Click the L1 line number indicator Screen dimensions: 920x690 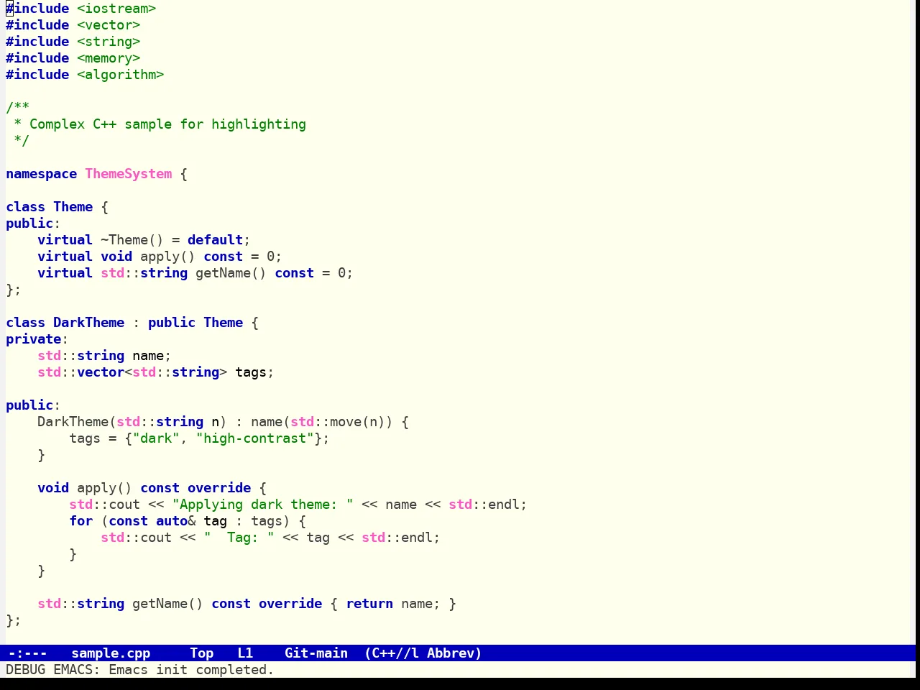(x=245, y=653)
